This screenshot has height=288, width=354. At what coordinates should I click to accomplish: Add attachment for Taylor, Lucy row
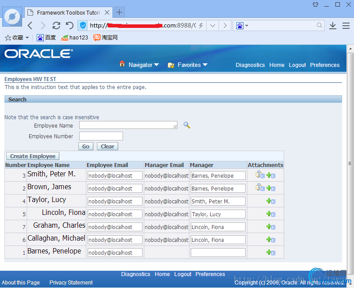tap(271, 201)
